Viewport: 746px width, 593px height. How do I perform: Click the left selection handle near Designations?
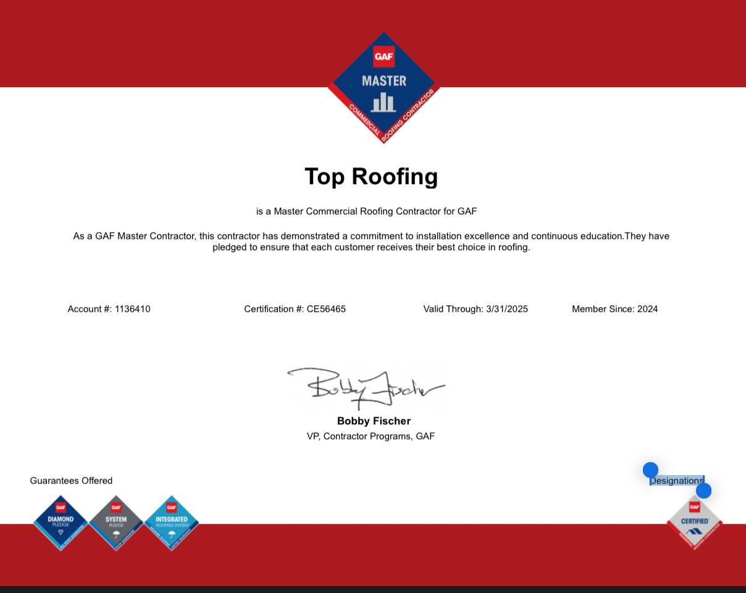pyautogui.click(x=651, y=470)
